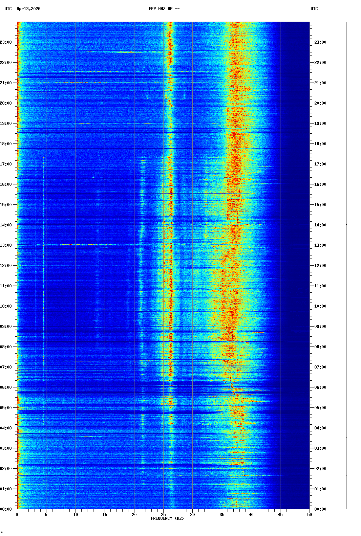Select the 00:00 marker on right time axis
This screenshot has width=361, height=536.
coord(320,509)
